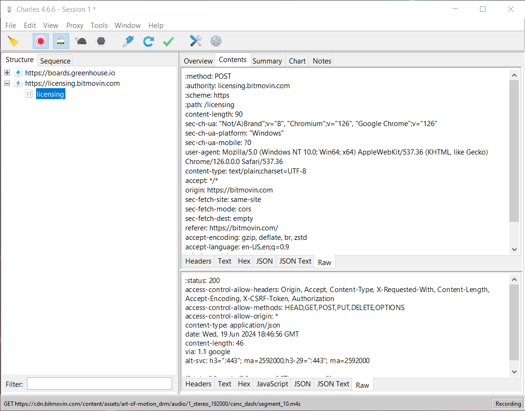Viewport: 525px width, 411px height.
Task: Show request JSON Text view
Action: coord(295,261)
